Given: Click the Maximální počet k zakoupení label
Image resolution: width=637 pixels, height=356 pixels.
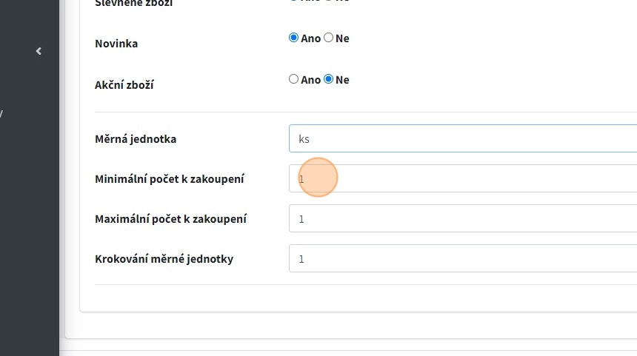Looking at the screenshot, I should 170,219.
